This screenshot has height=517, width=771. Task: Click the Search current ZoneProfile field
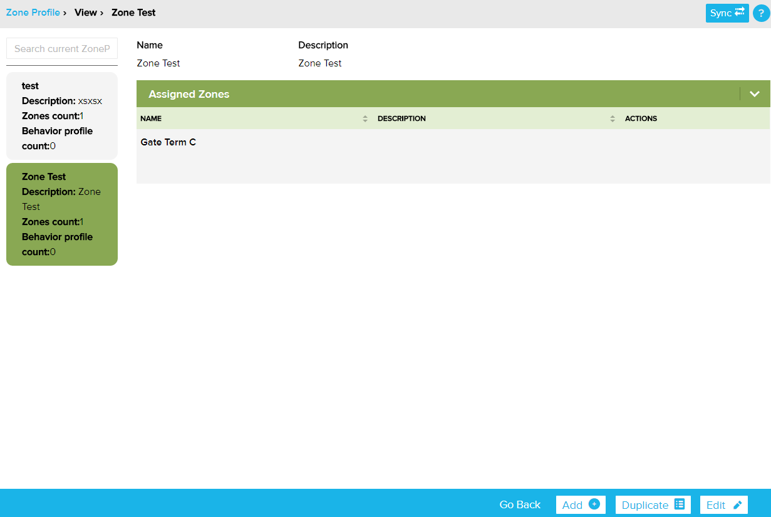tap(61, 48)
